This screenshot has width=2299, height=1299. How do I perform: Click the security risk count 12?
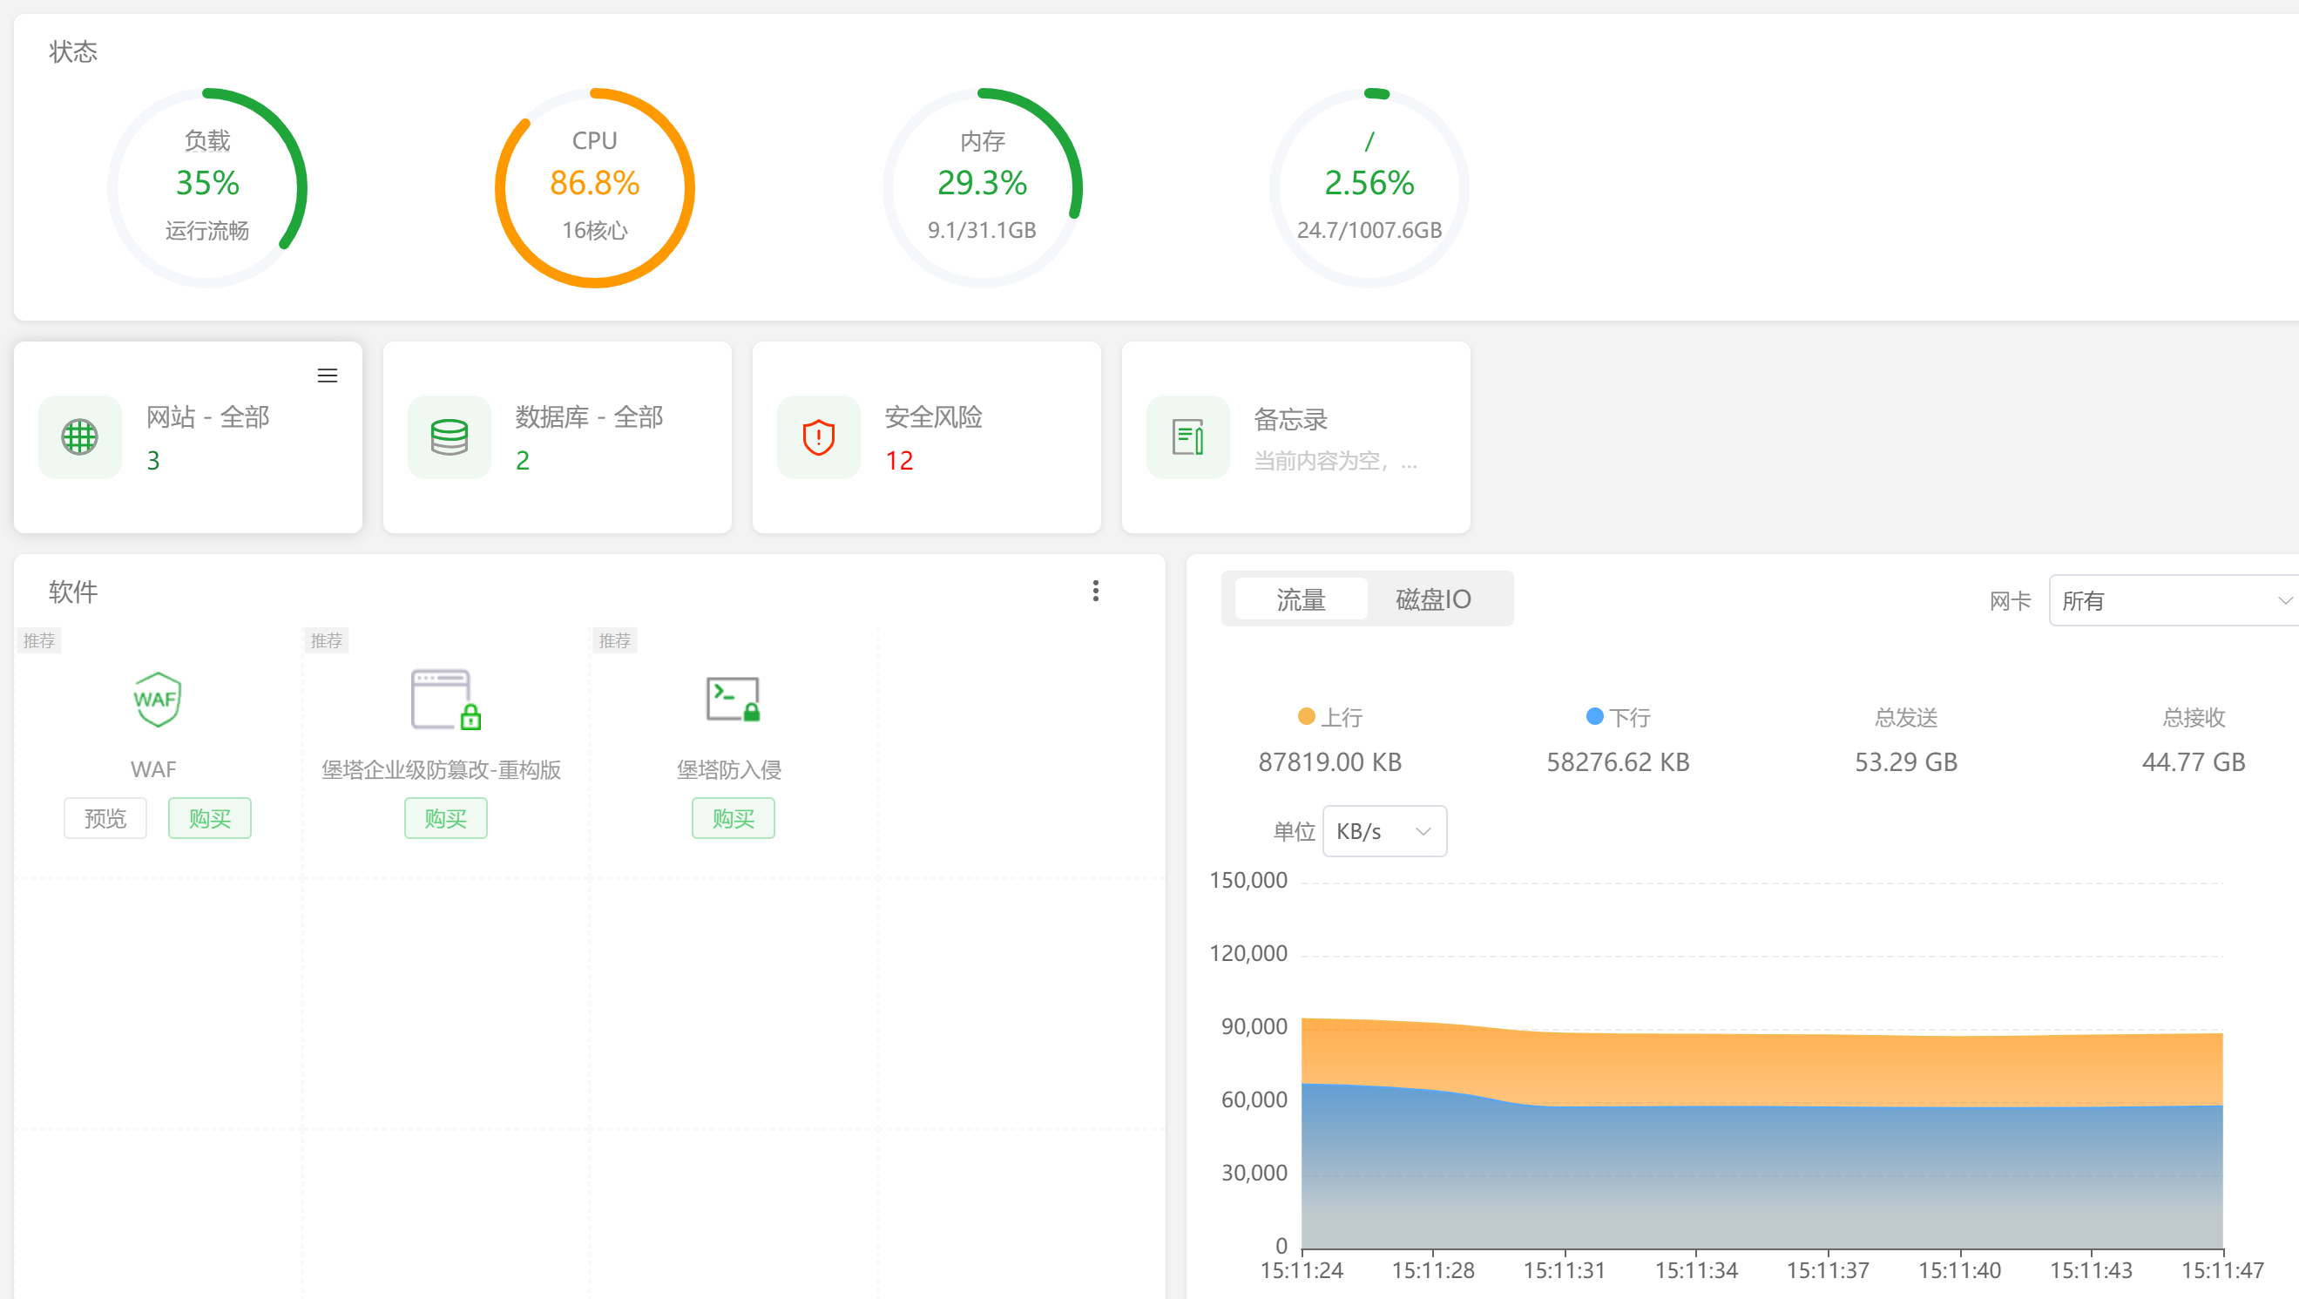[x=900, y=461]
